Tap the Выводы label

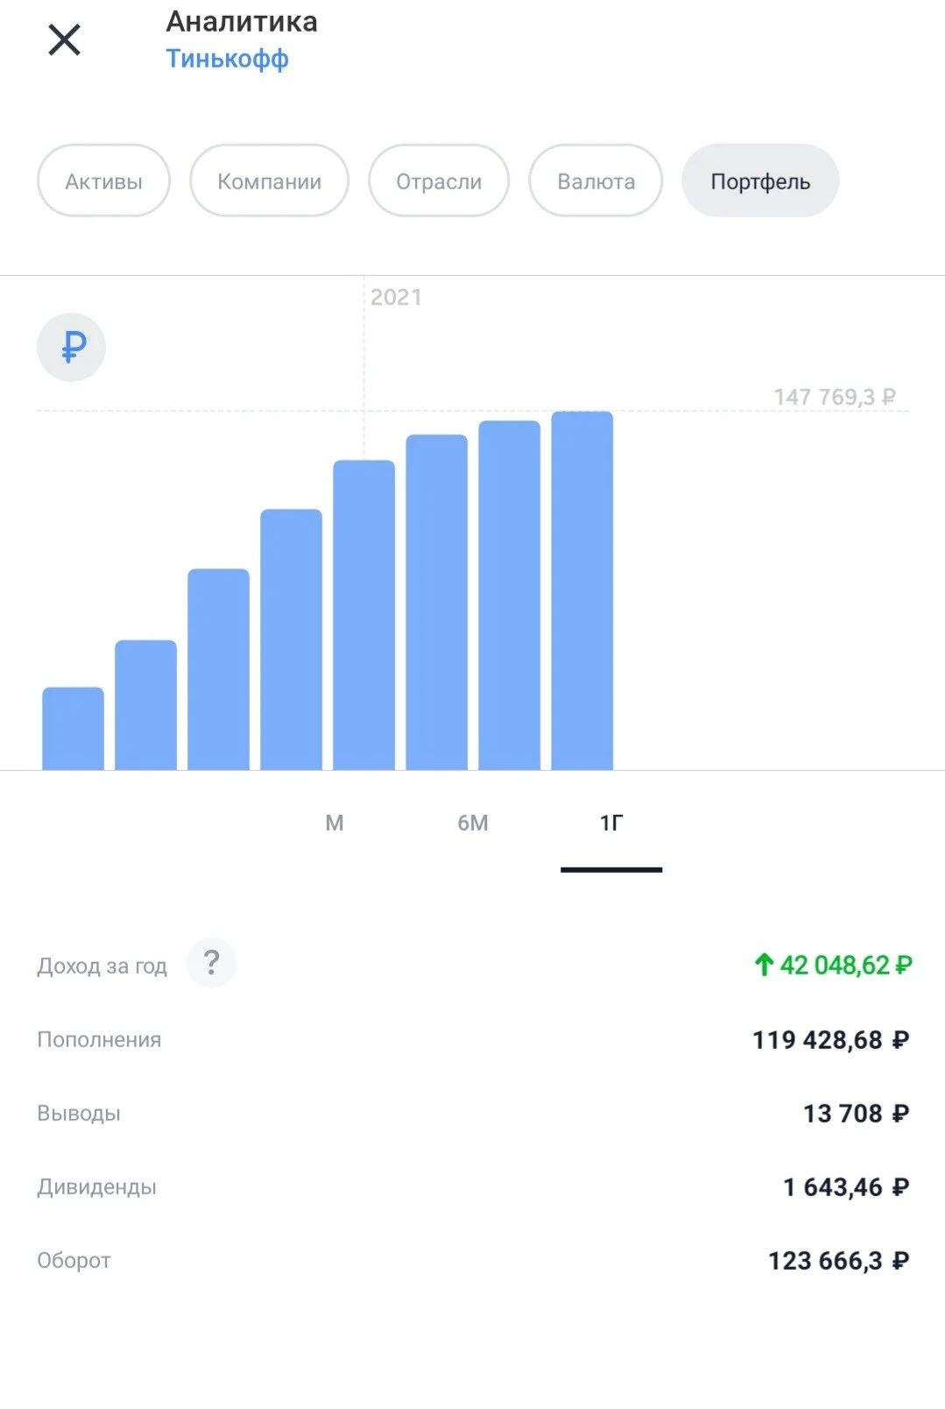click(79, 1113)
